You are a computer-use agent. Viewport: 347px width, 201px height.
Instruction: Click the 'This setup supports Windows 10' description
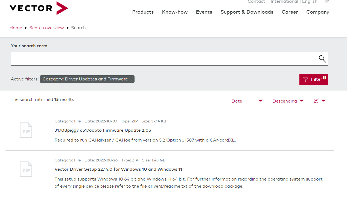(189, 183)
